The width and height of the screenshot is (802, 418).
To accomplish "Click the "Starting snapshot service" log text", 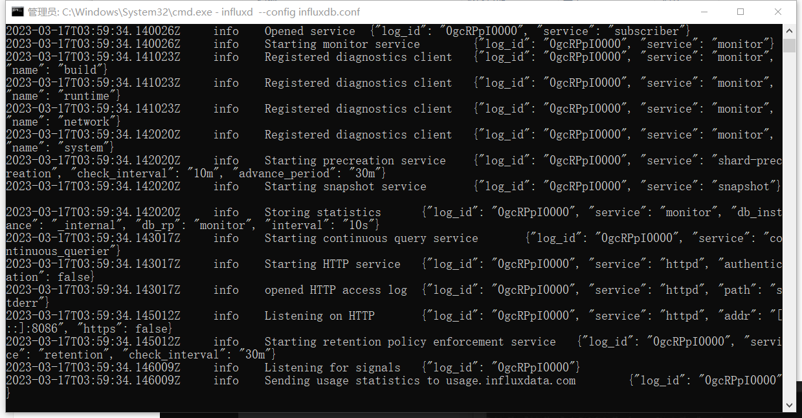I will [x=345, y=186].
